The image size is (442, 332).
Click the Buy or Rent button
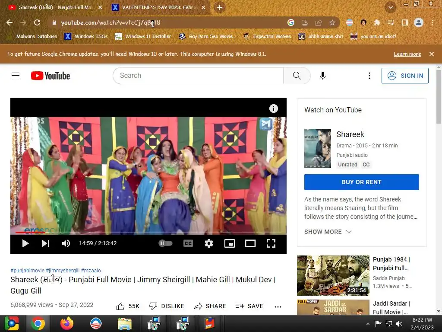coord(361,182)
